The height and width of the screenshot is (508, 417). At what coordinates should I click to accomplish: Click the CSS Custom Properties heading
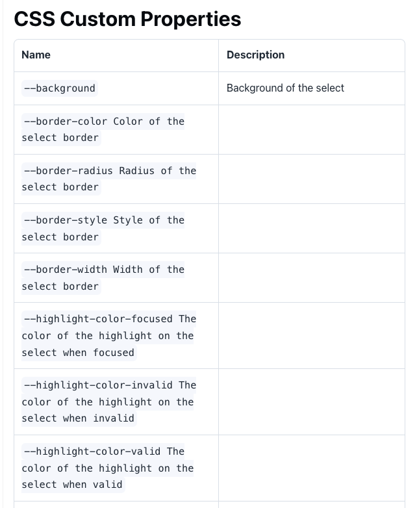point(127,19)
